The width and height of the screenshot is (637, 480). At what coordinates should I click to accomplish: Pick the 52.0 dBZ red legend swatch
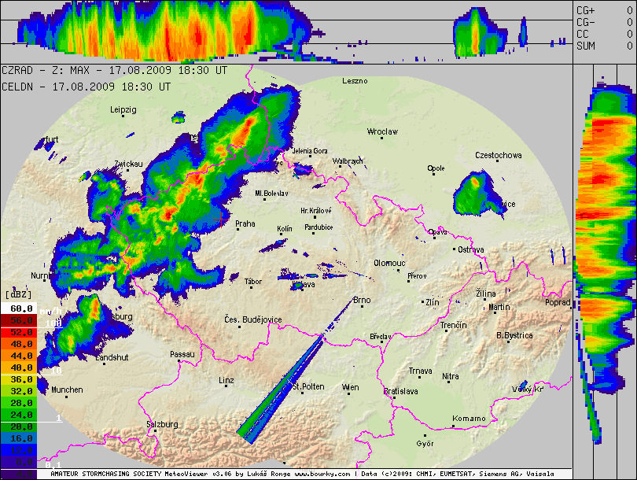pos(19,332)
